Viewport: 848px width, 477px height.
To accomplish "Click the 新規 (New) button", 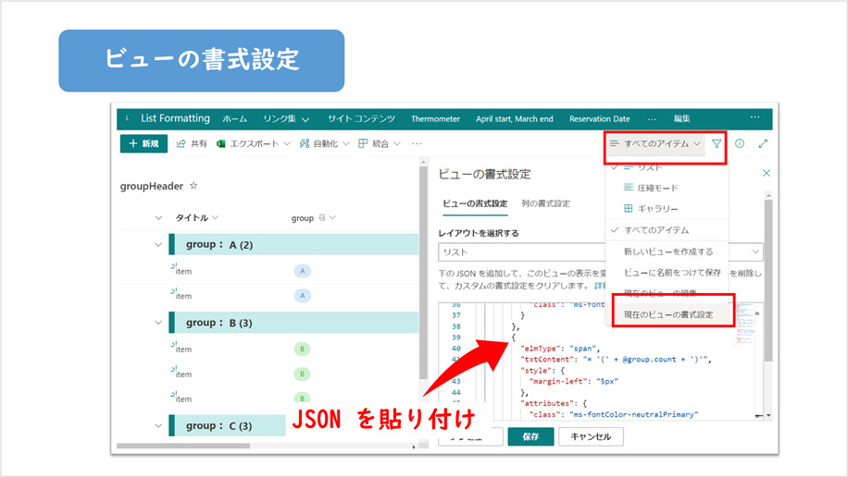I will pos(143,143).
